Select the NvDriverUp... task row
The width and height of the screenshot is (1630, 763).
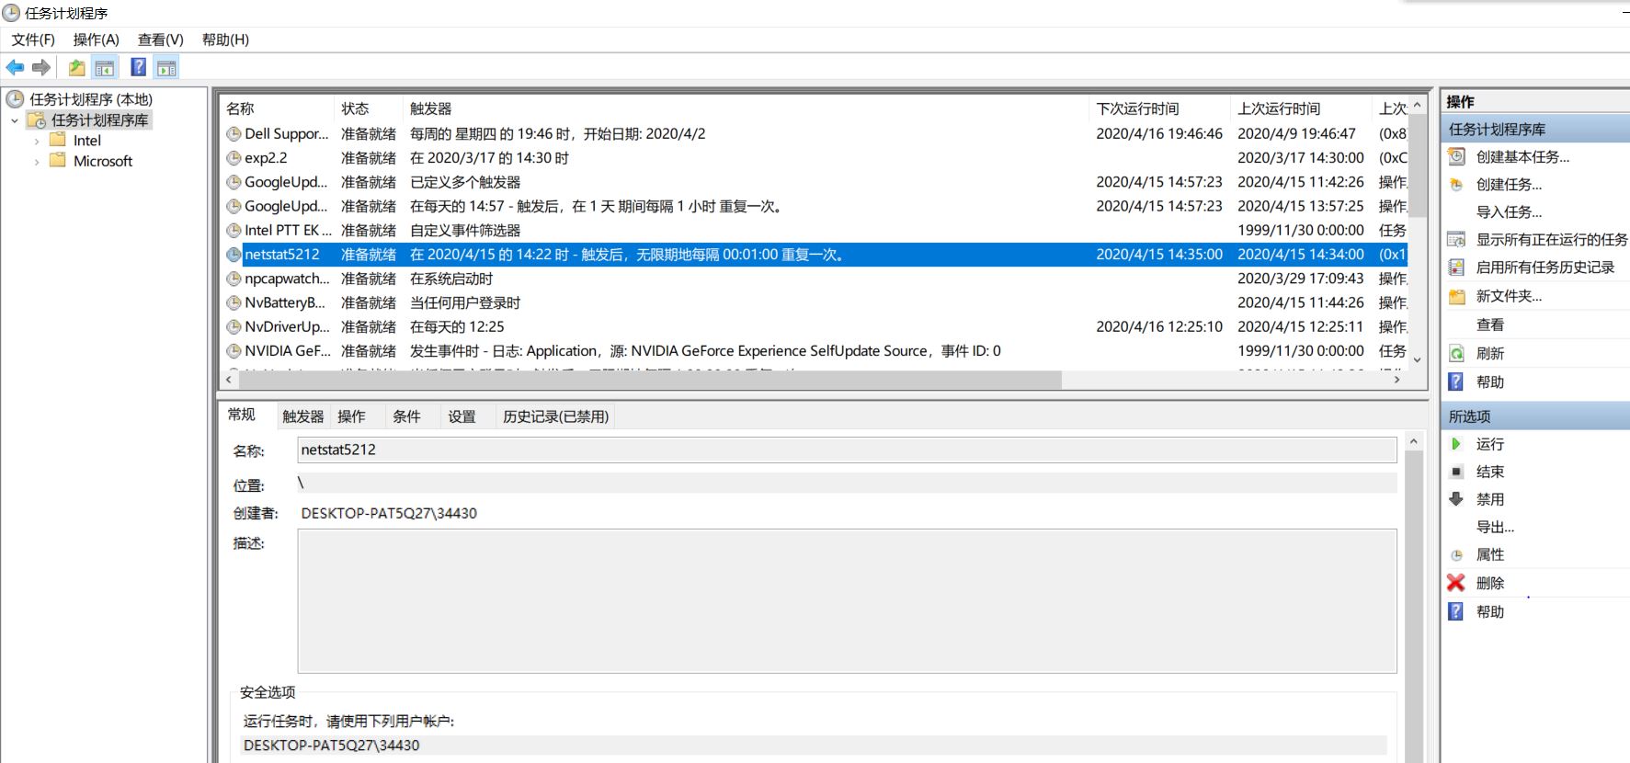coord(815,326)
